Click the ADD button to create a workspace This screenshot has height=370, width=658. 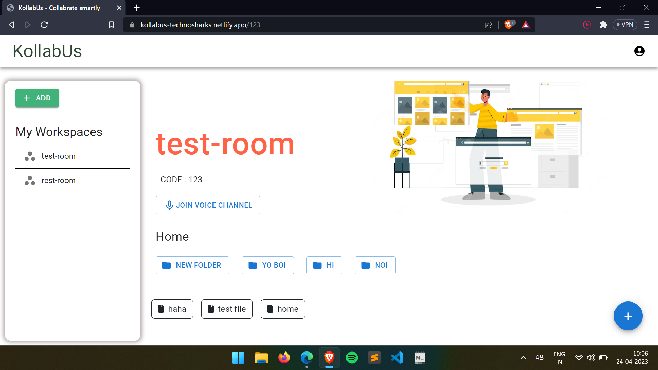[x=37, y=98]
